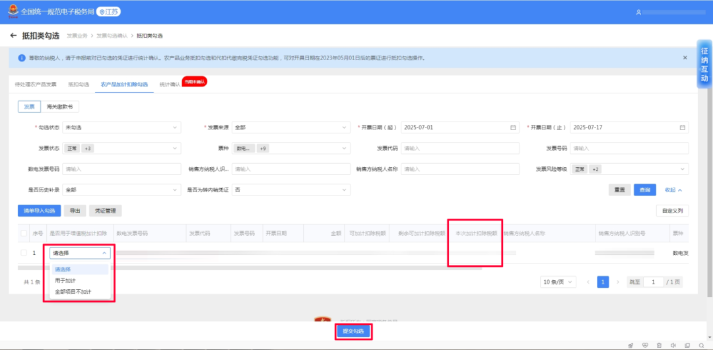Click the 重置 button
The height and width of the screenshot is (350, 713).
(619, 190)
